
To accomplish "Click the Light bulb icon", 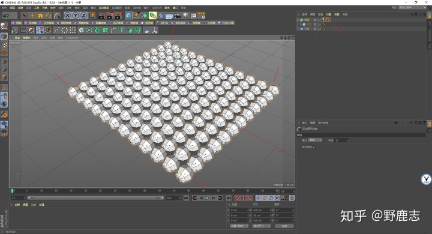I will tap(185, 16).
